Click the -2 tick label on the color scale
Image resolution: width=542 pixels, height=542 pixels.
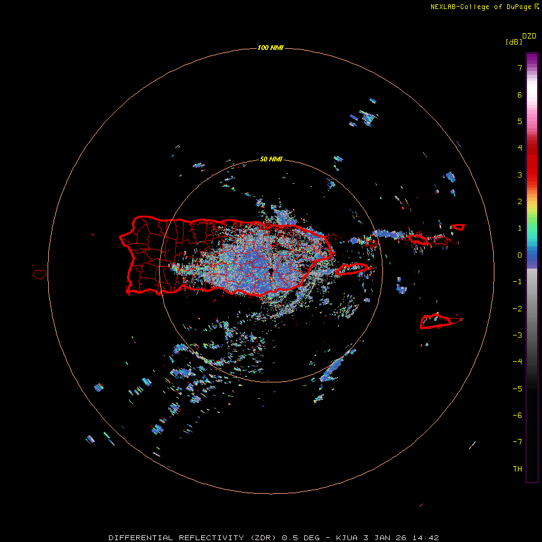(517, 309)
